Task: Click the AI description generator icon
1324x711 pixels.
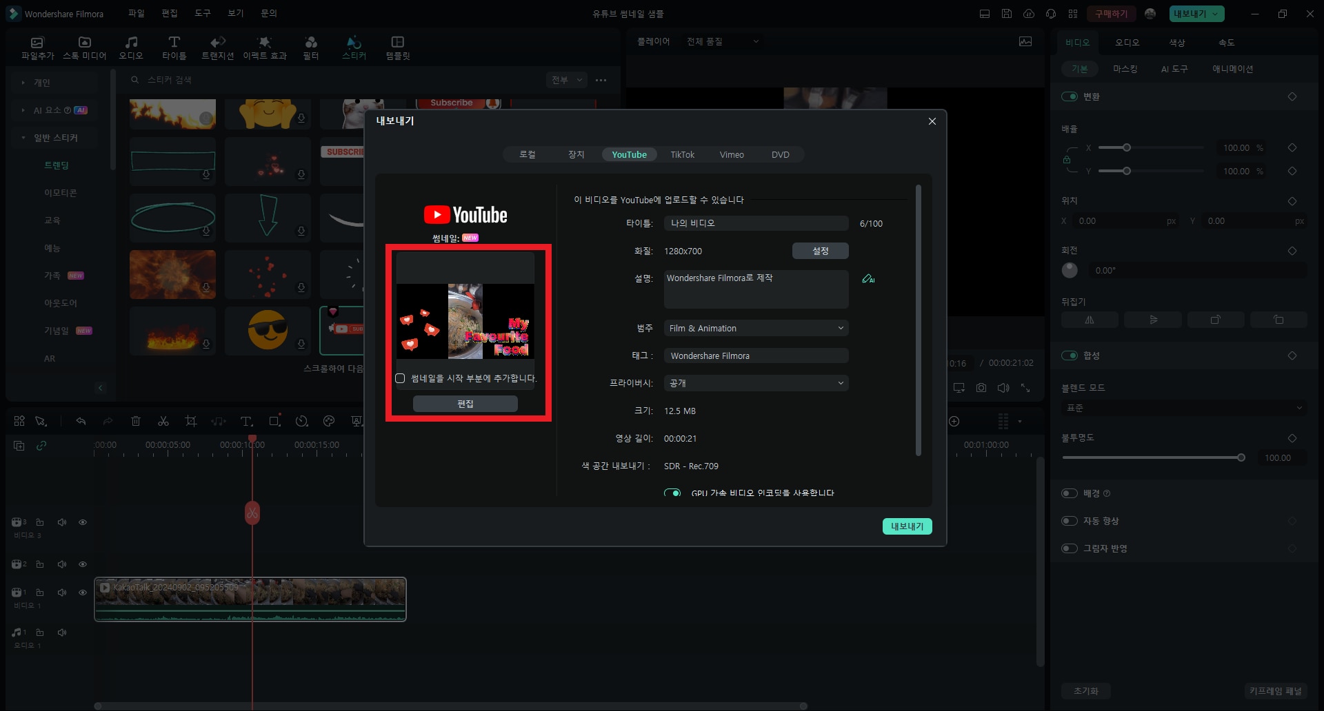Action: pyautogui.click(x=868, y=279)
